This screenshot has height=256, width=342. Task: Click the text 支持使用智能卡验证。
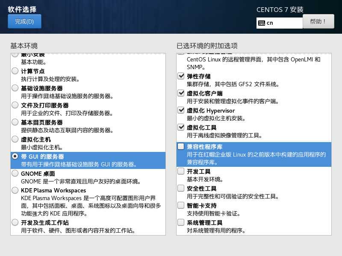(214, 214)
